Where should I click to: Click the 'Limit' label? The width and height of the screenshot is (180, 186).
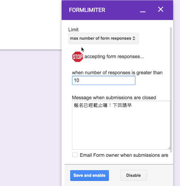(x=73, y=30)
